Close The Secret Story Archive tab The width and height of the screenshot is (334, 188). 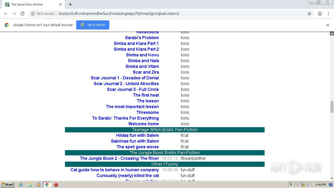61,4
